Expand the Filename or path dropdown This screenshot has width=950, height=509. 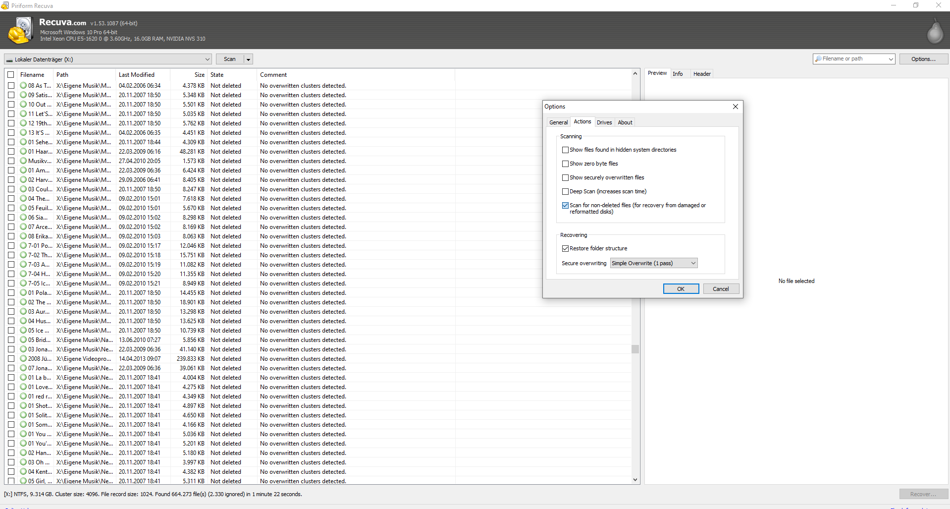(891, 59)
